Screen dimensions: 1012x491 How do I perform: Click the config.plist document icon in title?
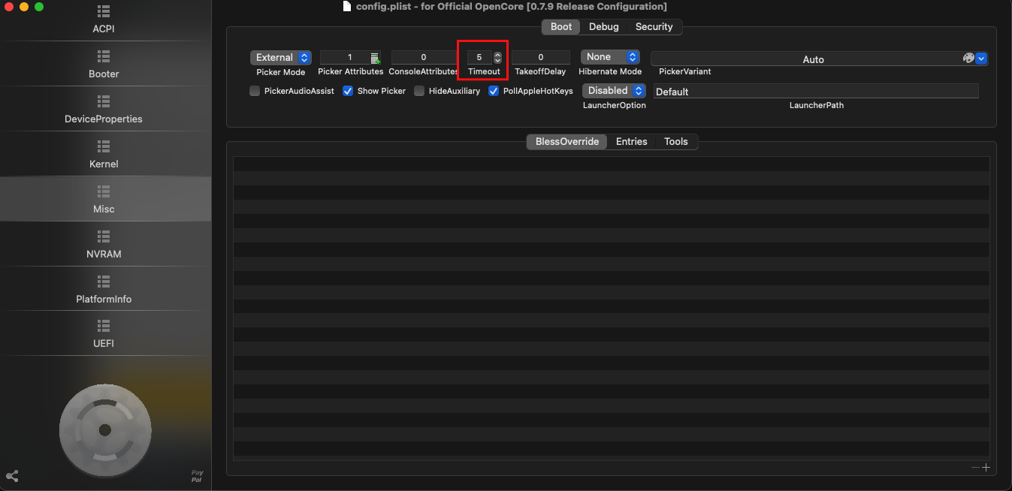(x=346, y=6)
